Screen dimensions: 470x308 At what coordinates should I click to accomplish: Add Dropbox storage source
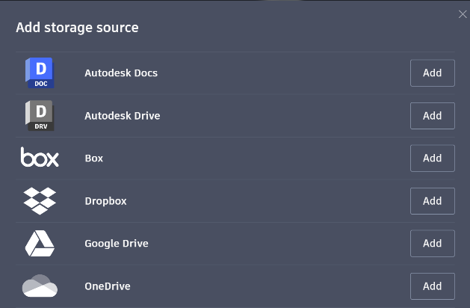432,201
